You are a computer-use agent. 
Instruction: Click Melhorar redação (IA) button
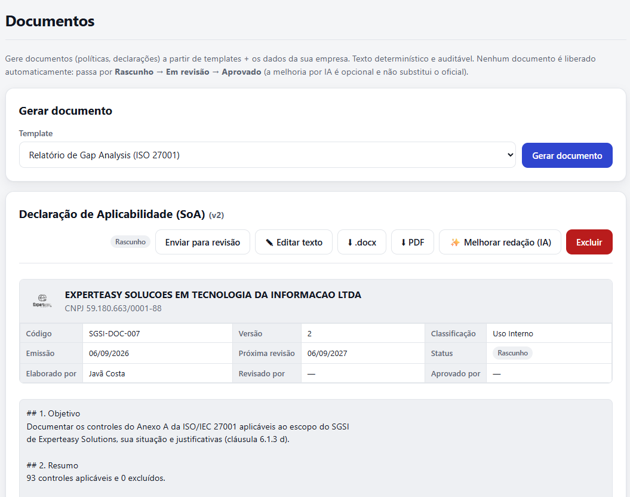[500, 243]
